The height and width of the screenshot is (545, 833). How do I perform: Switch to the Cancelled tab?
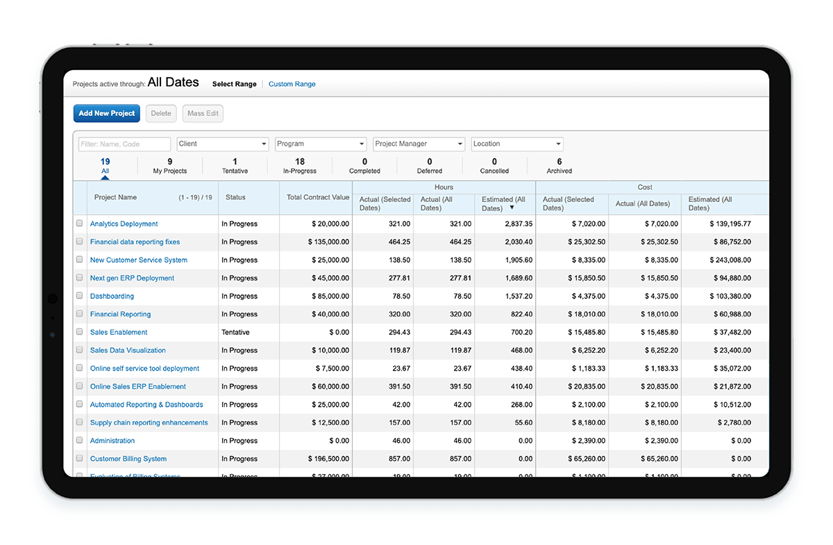pyautogui.click(x=494, y=166)
